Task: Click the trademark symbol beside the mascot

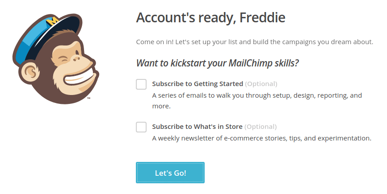Action: pyautogui.click(x=89, y=98)
